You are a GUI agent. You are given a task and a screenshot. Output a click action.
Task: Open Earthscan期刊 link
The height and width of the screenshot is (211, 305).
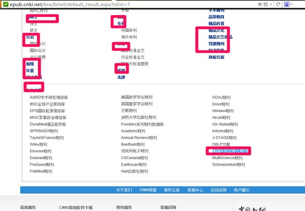point(134,165)
